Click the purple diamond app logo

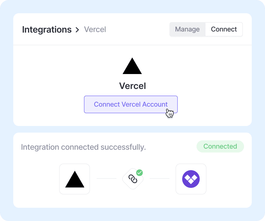191,179
